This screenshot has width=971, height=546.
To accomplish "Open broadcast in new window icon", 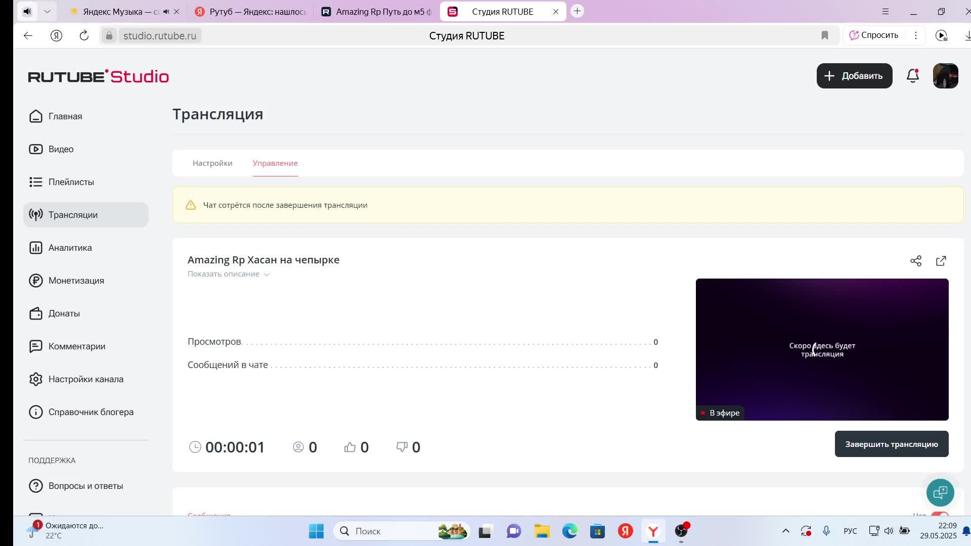I will [941, 261].
